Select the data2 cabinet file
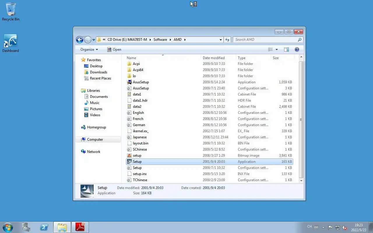The image size is (373, 233). [210, 107]
